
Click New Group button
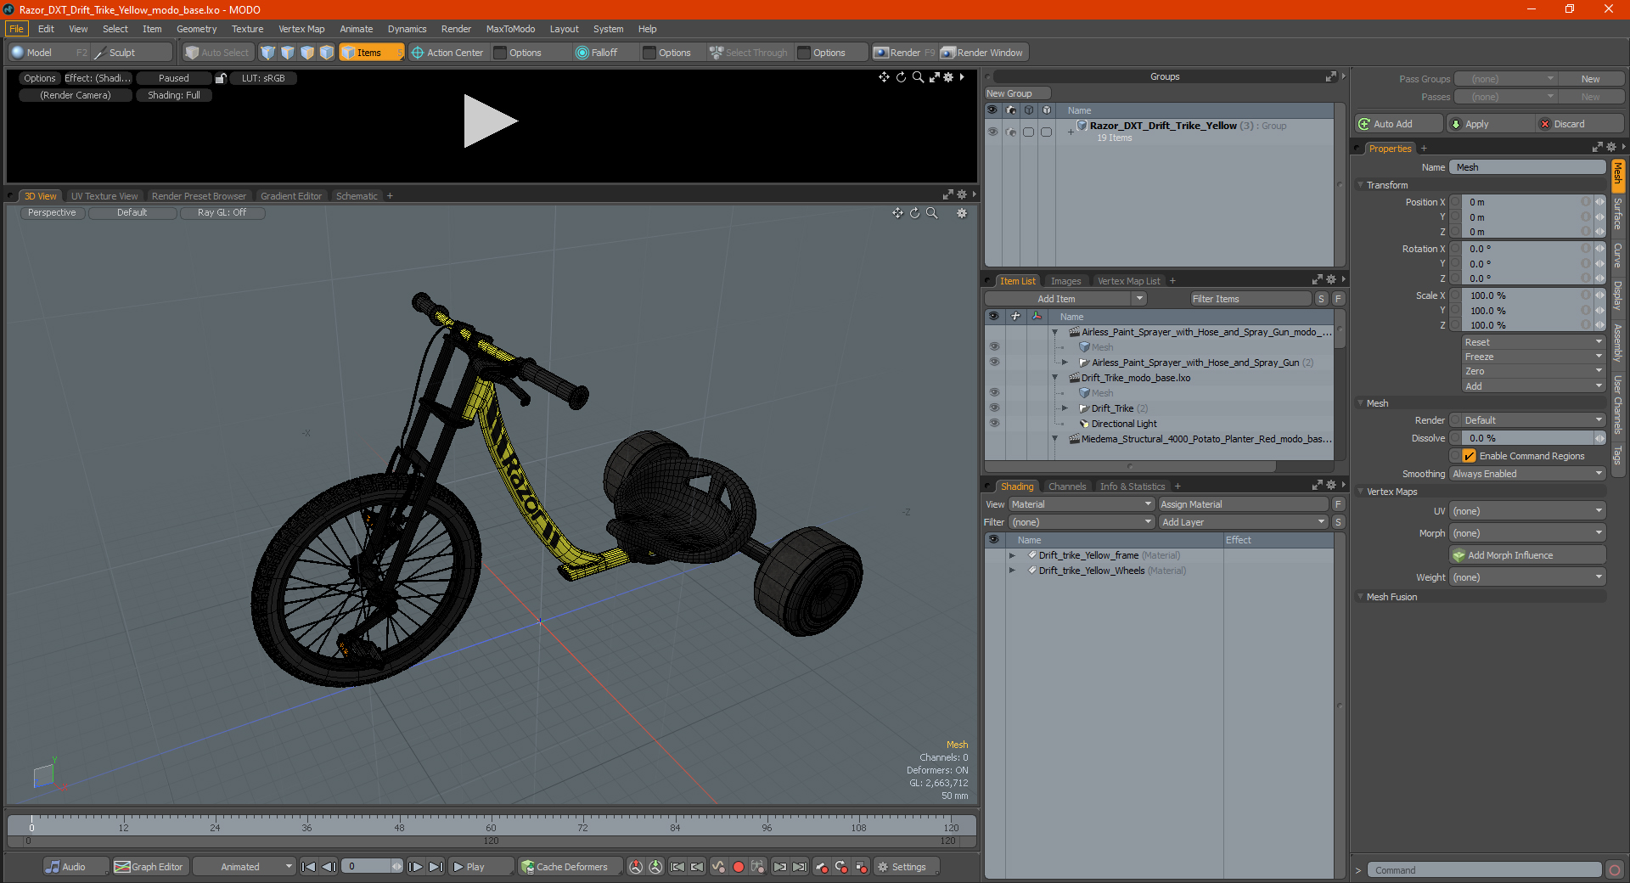1017,93
